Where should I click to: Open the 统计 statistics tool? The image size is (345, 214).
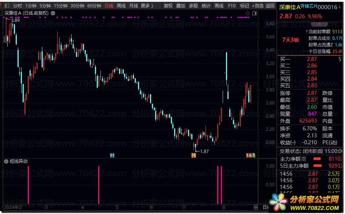[206, 6]
